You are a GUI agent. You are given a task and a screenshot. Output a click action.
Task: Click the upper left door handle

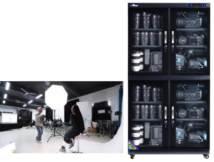tap(166, 37)
